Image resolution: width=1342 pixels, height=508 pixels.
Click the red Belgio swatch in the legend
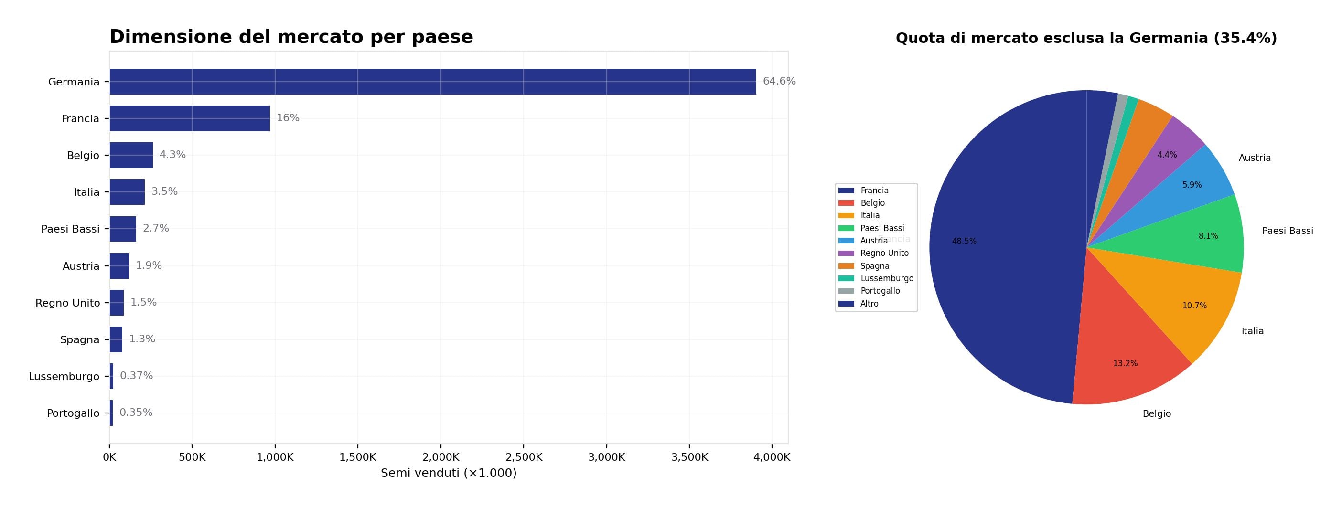pyautogui.click(x=846, y=203)
